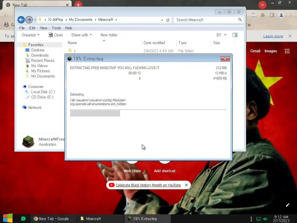Click the Open toolbar button
297x223 pixels.
click(x=56, y=35)
